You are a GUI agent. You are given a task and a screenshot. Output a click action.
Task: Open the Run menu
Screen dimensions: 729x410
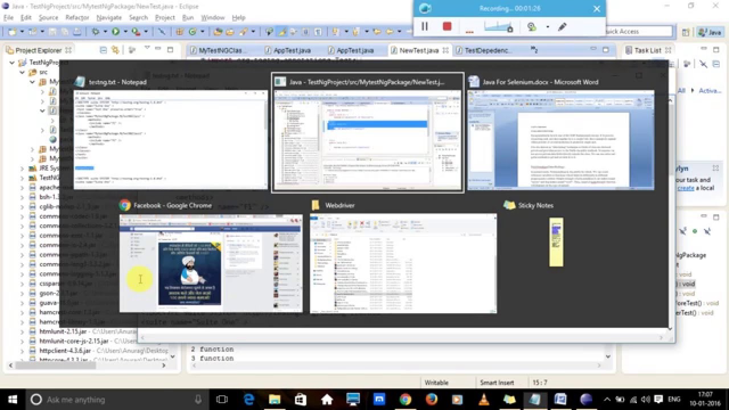click(x=188, y=18)
